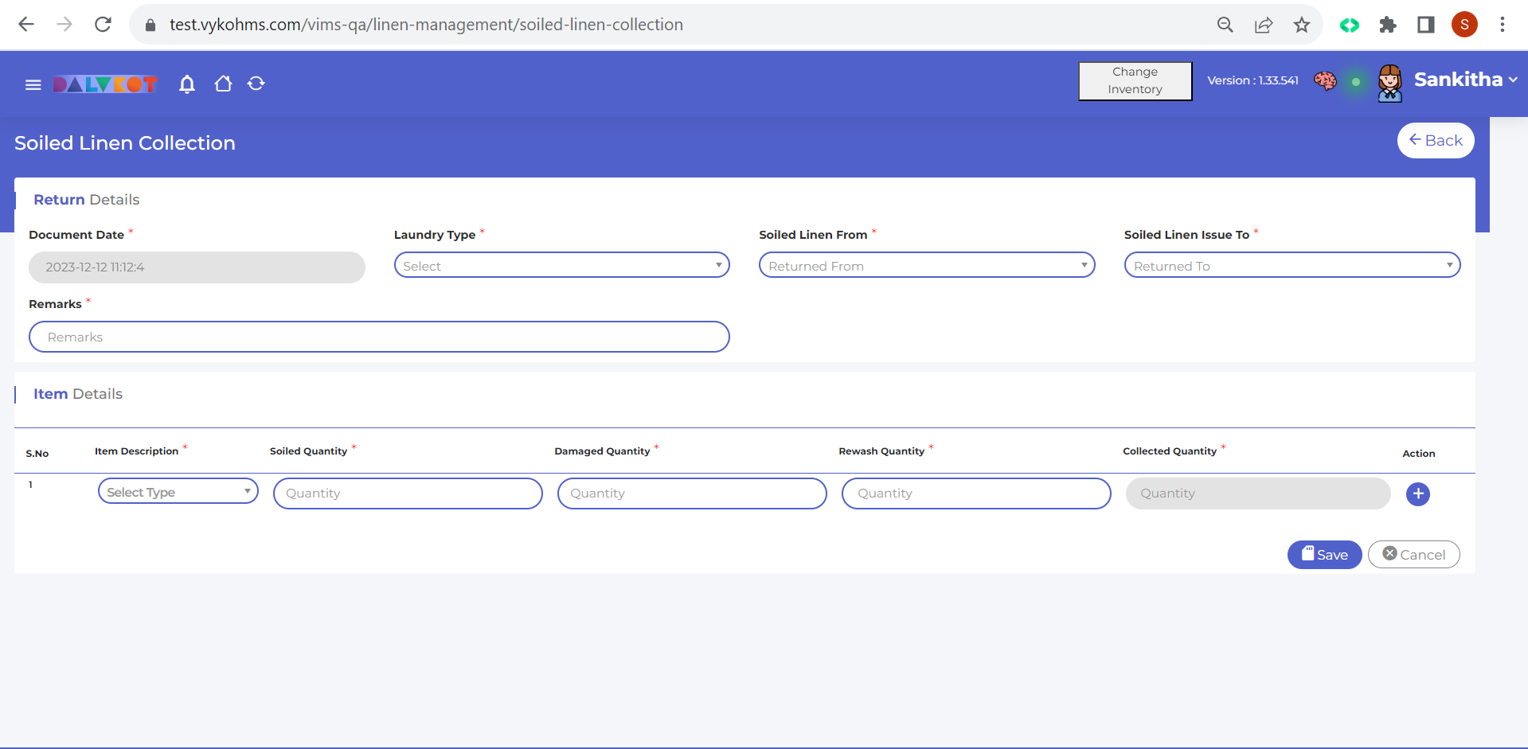
Task: Click the Save button
Action: point(1324,555)
